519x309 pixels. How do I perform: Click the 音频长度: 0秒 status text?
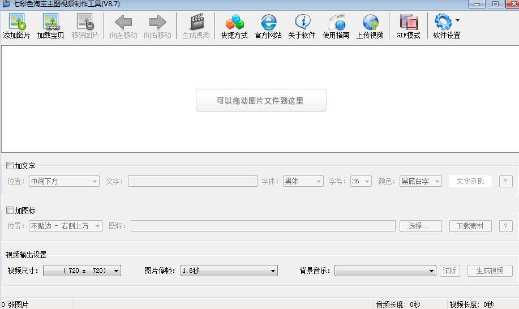tap(398, 304)
